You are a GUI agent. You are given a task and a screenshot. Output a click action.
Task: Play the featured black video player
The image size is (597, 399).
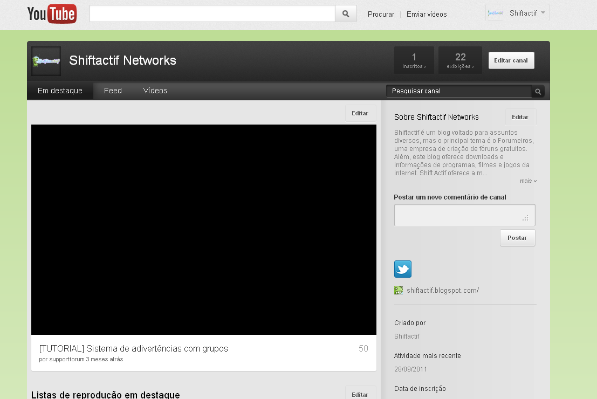click(204, 230)
